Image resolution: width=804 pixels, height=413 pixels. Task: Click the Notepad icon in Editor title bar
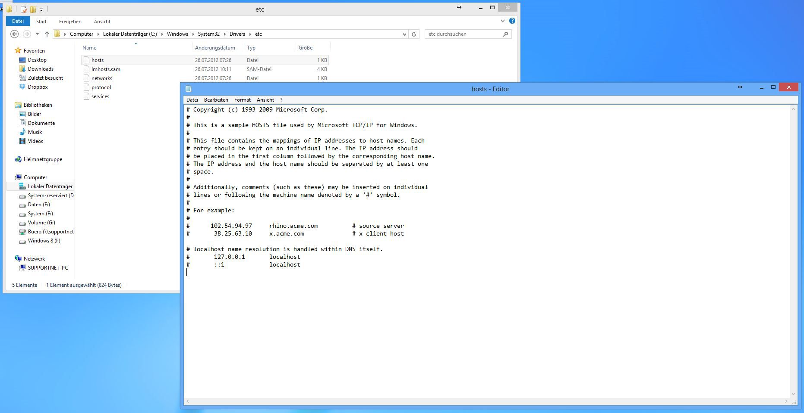[188, 89]
